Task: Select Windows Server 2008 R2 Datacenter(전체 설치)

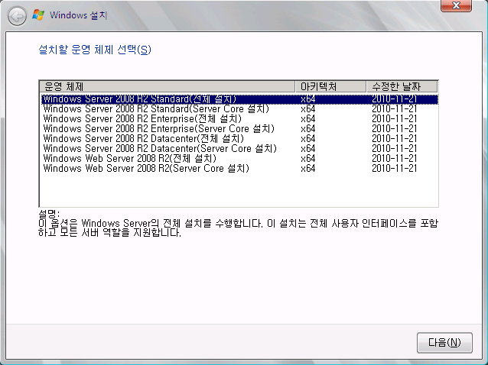Action: [x=239, y=139]
